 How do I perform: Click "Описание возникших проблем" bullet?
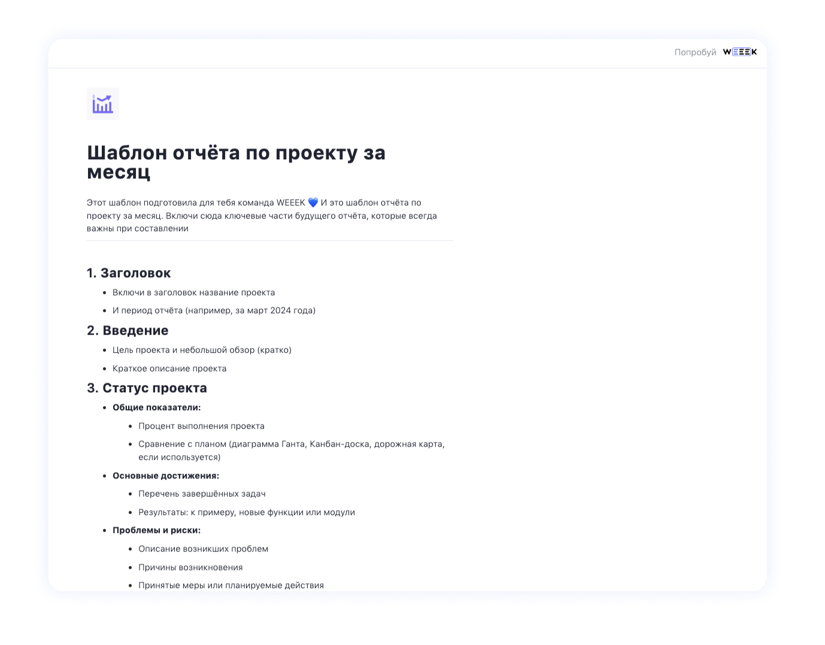(203, 549)
